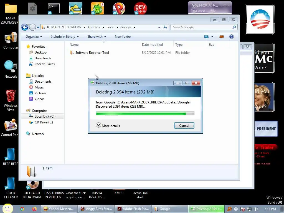Open the DEV C++ desktop shortcut
This screenshot has height=213, width=284.
[x=140, y=8]
